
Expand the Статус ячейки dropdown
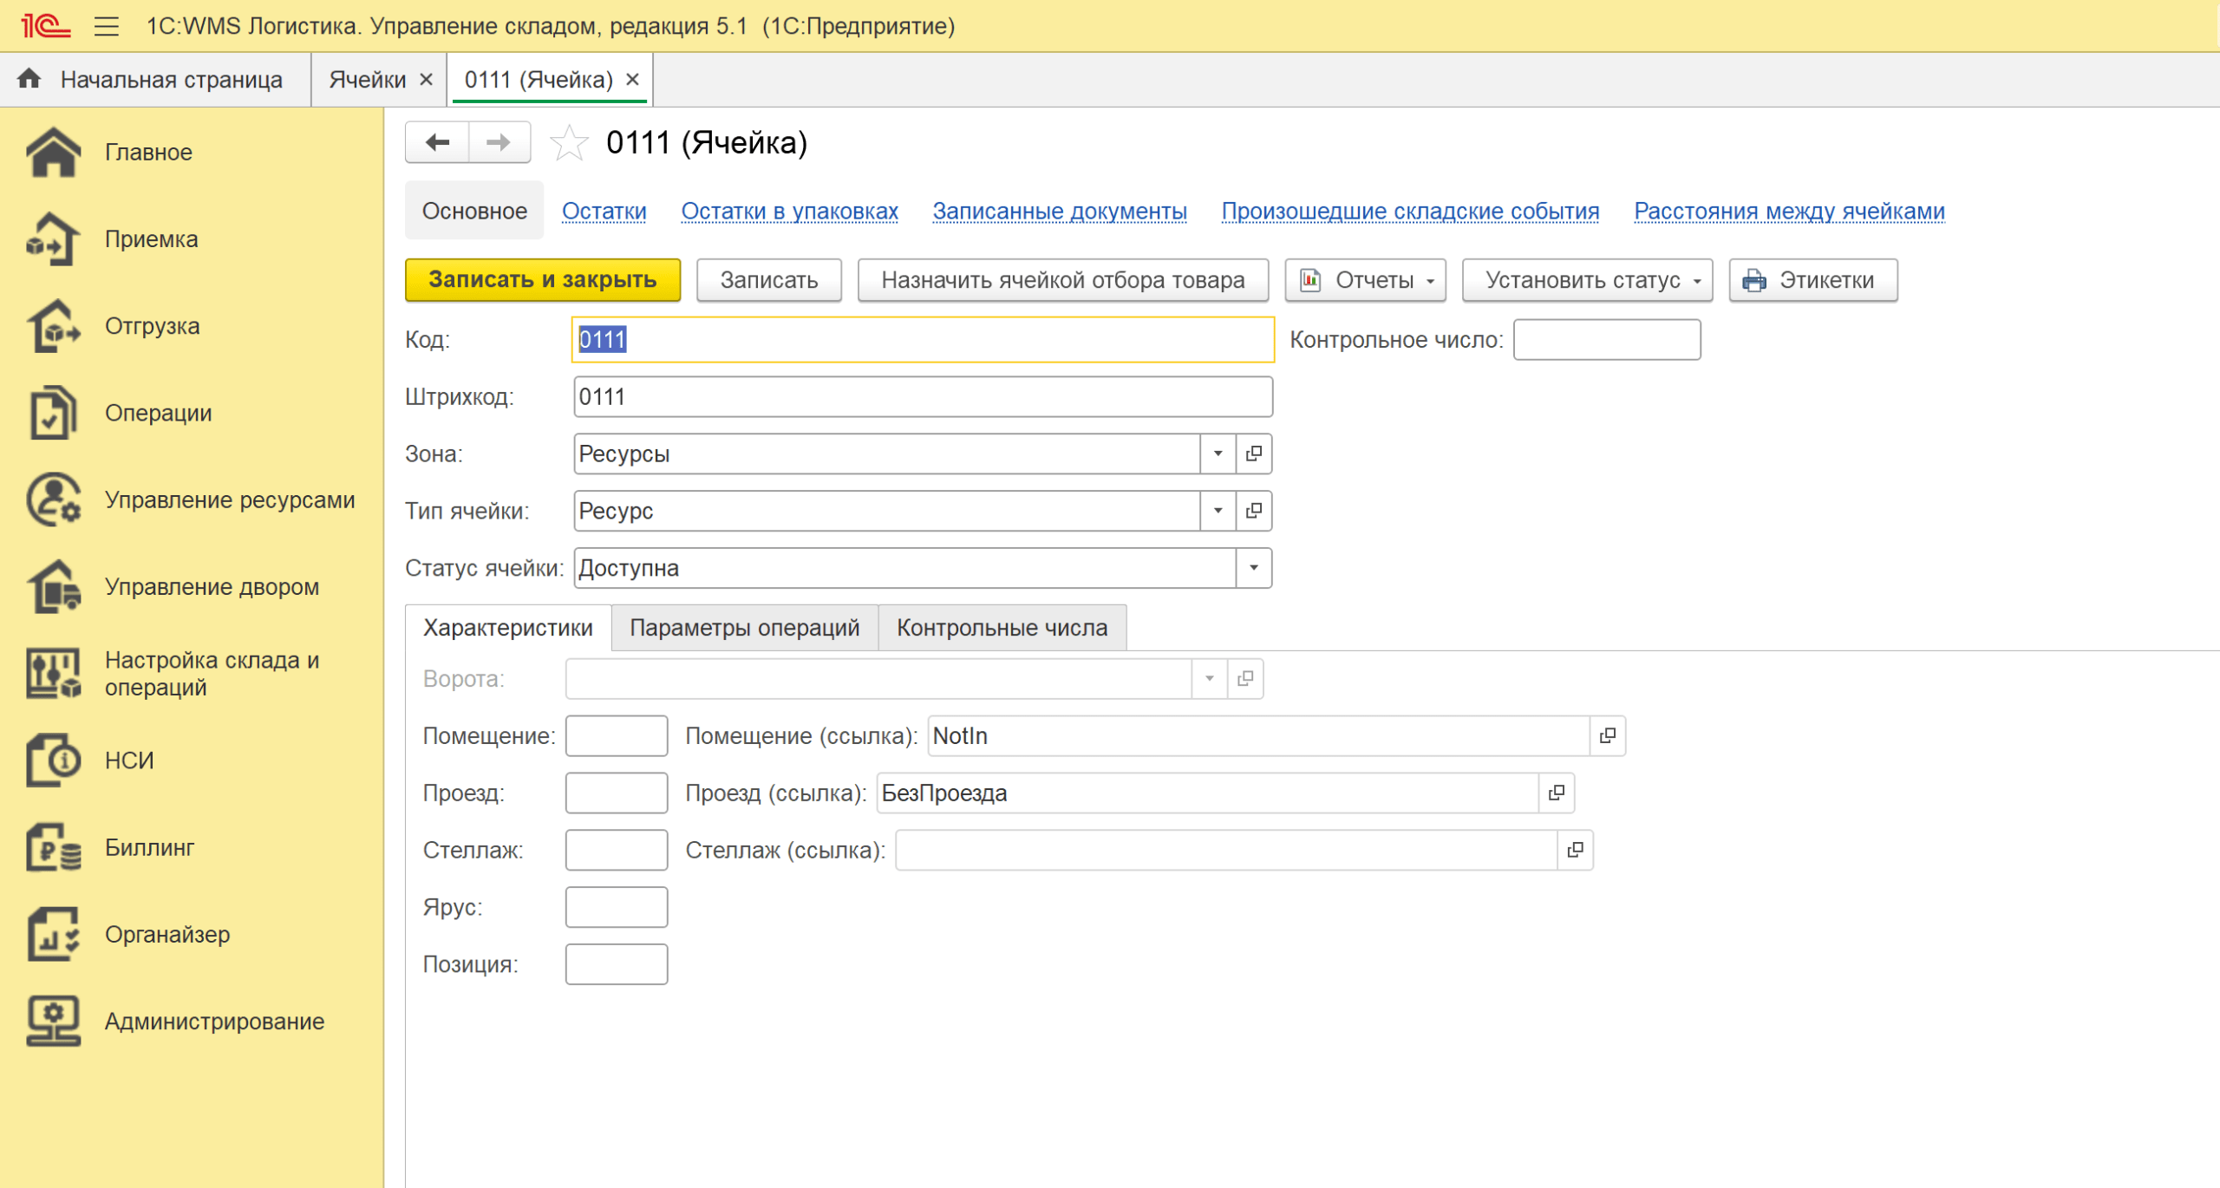tap(1253, 568)
